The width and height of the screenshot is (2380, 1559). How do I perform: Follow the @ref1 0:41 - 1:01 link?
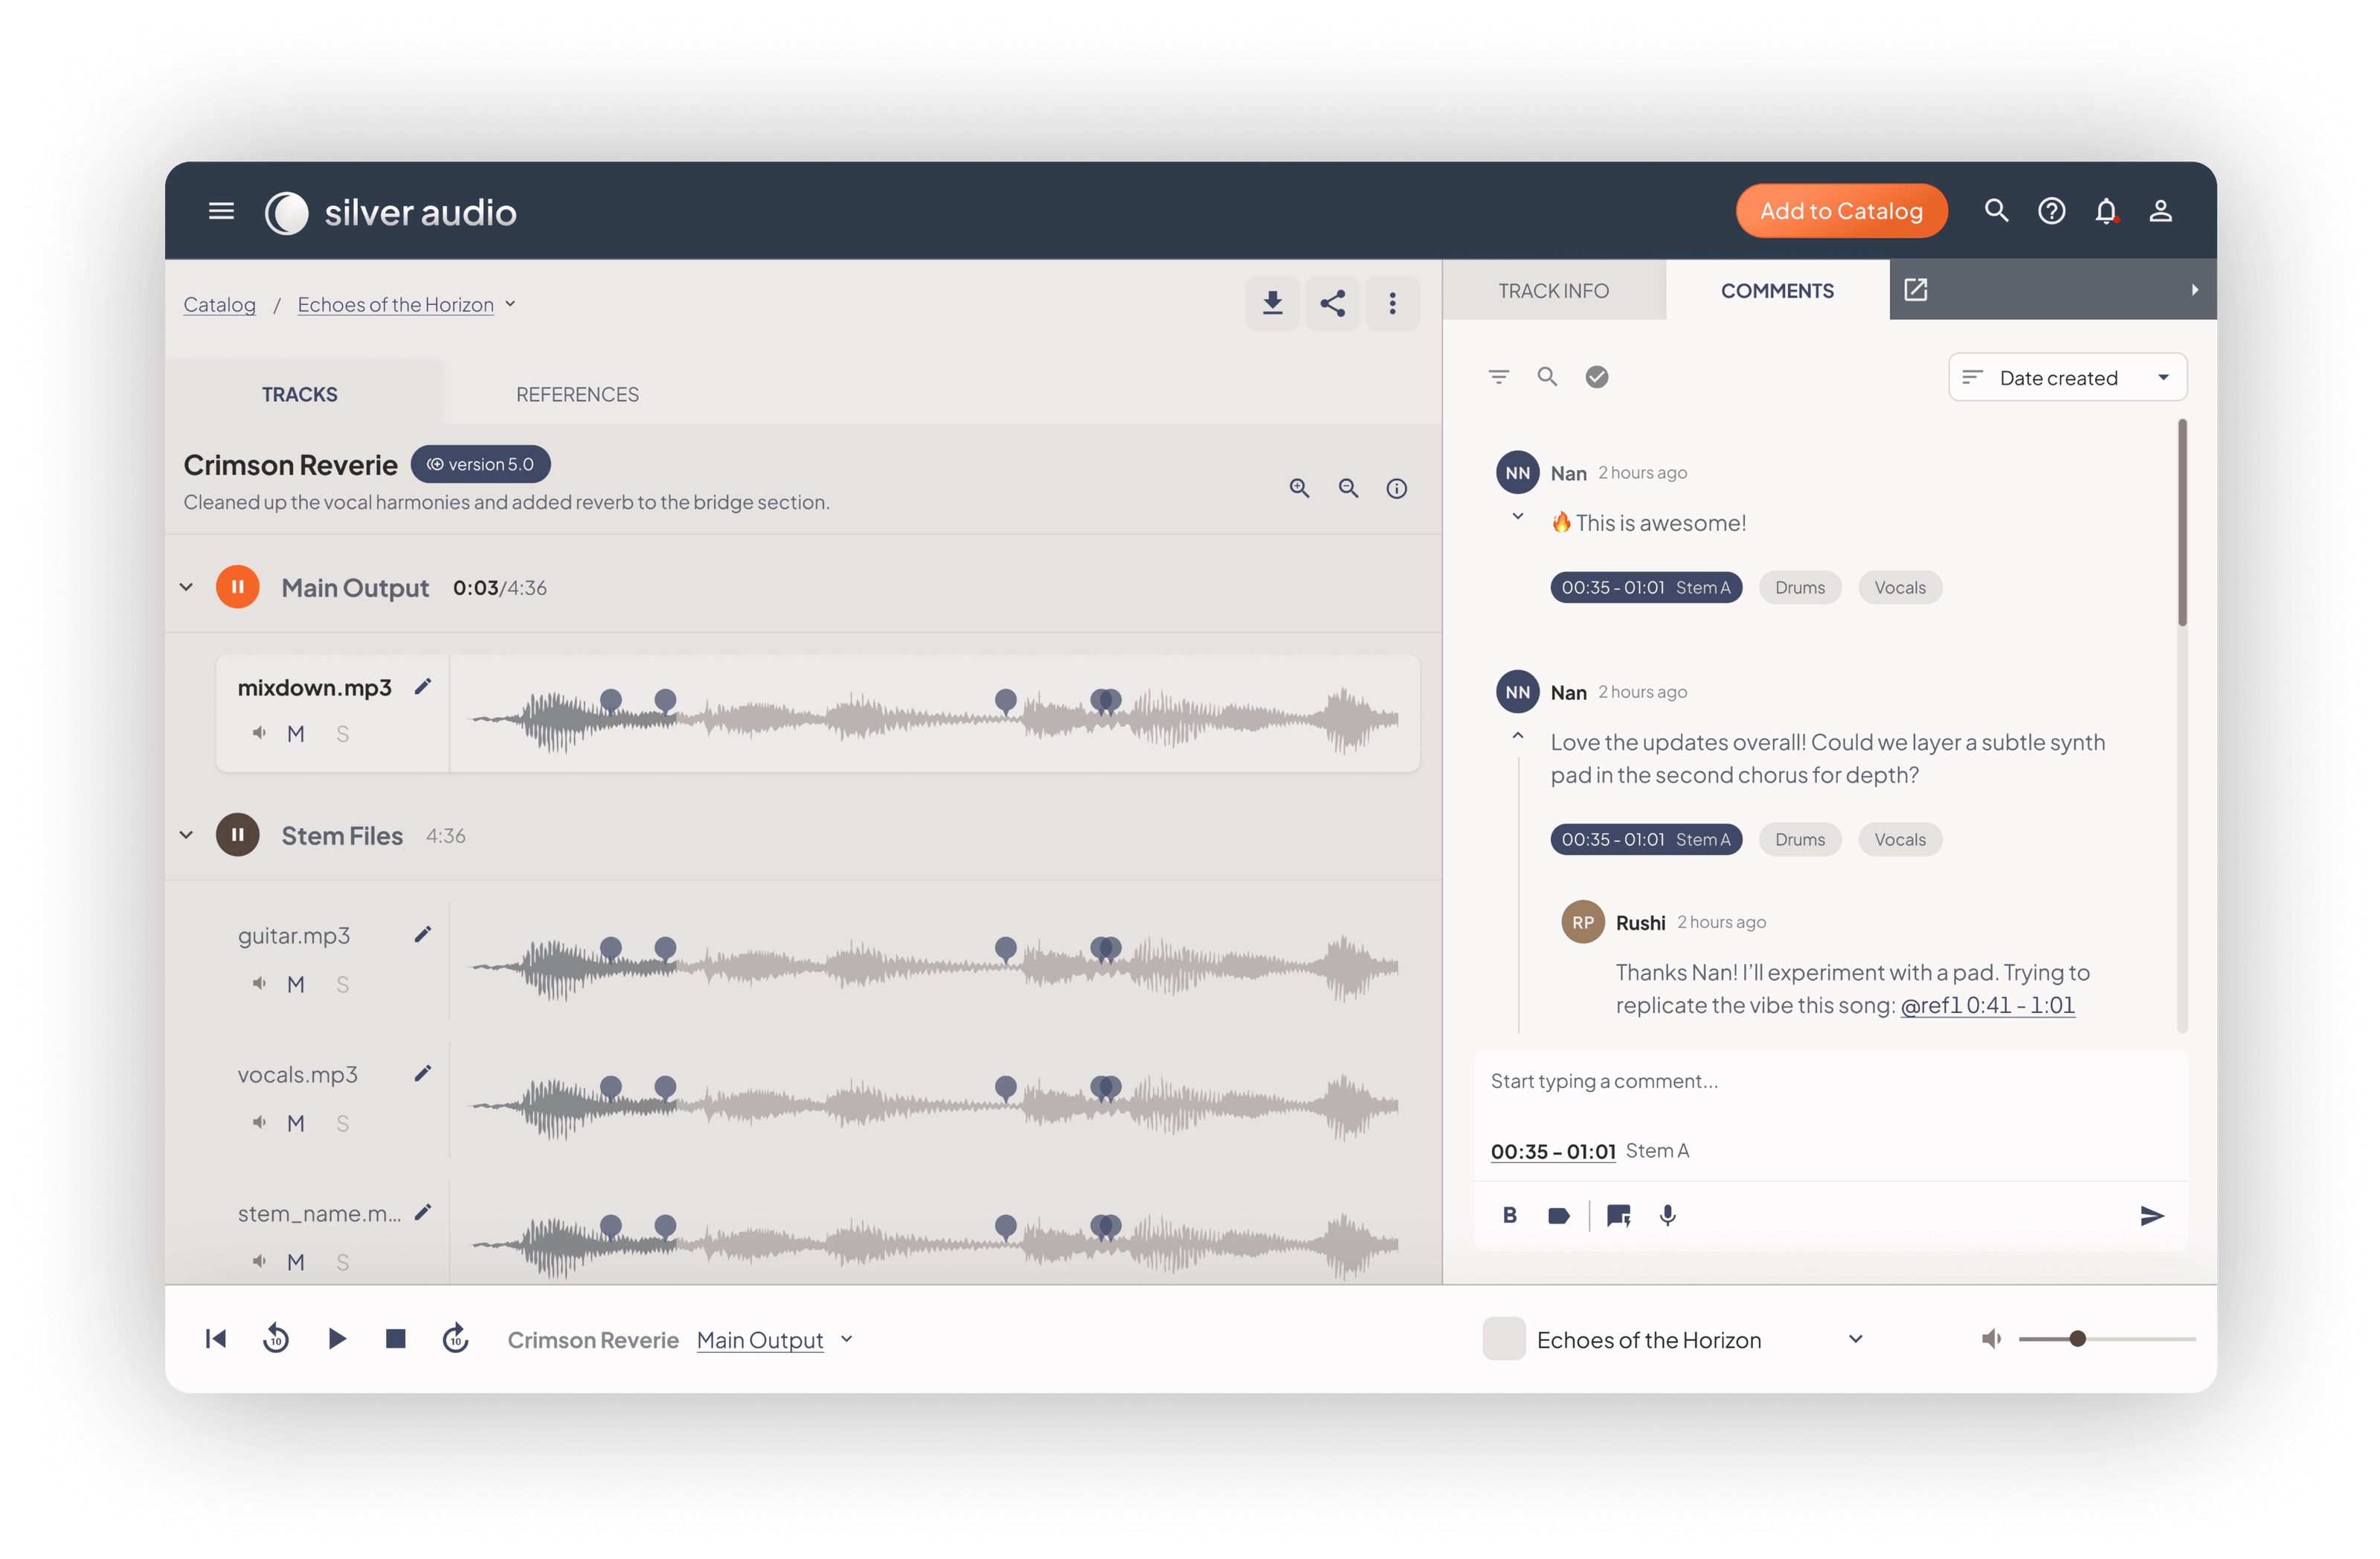tap(1987, 1005)
